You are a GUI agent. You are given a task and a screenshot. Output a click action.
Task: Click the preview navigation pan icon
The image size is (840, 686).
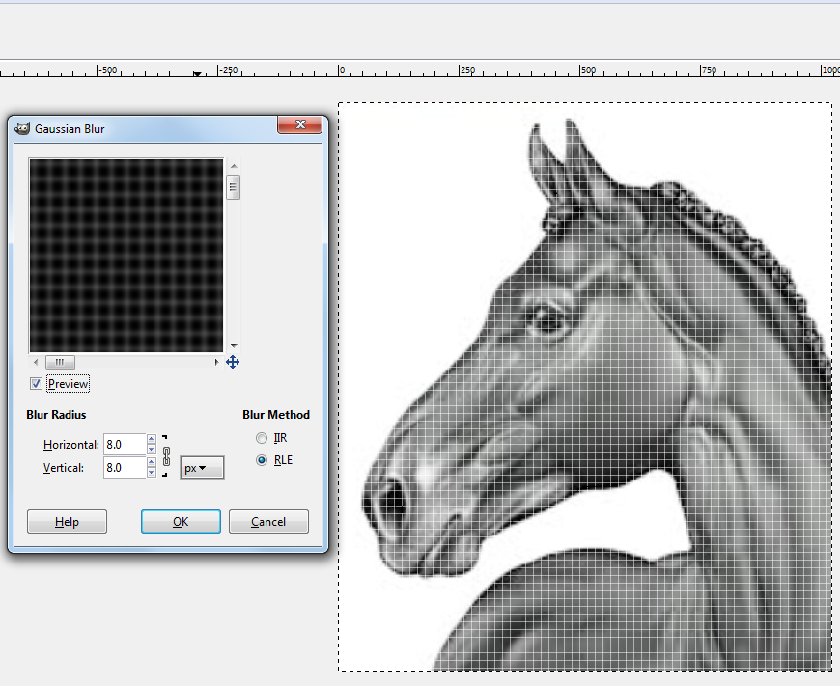click(x=232, y=362)
